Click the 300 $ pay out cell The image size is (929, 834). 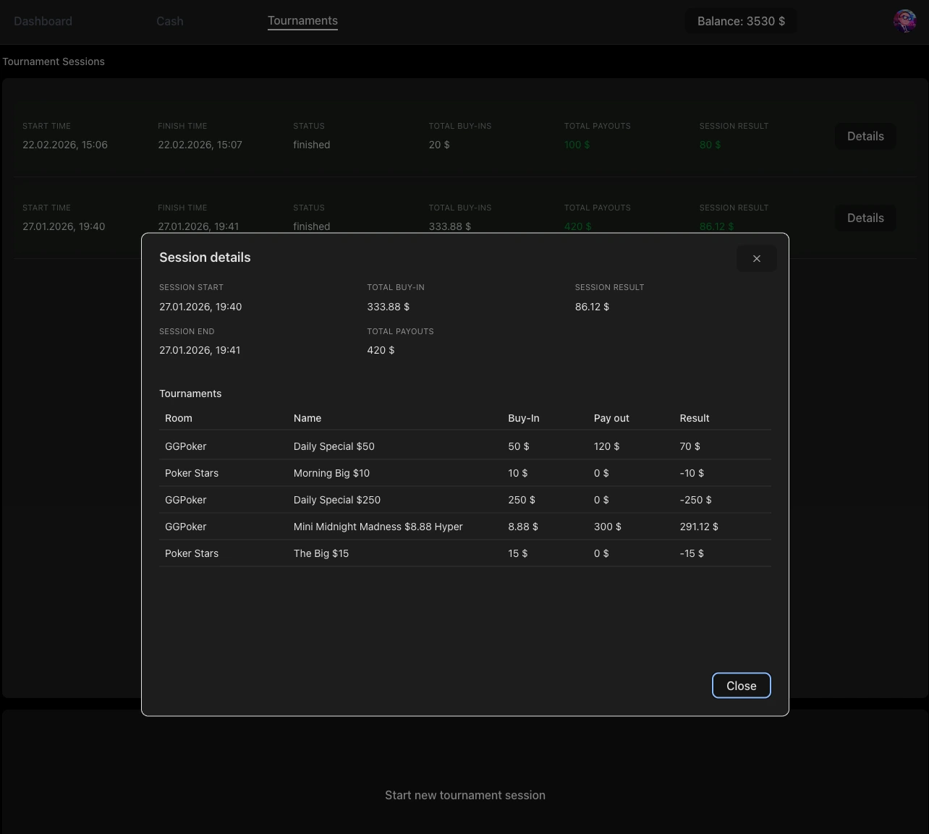pos(608,527)
